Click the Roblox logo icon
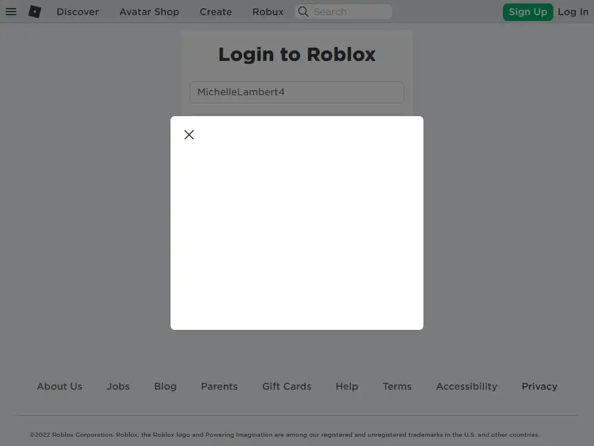The image size is (594, 446). click(x=35, y=12)
